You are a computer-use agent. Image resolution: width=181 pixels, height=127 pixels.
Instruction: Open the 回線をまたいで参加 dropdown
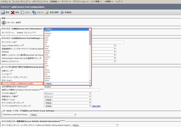click(x=68, y=97)
